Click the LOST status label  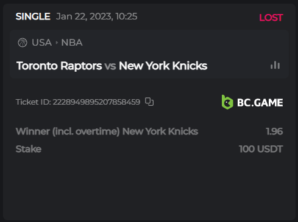click(271, 18)
